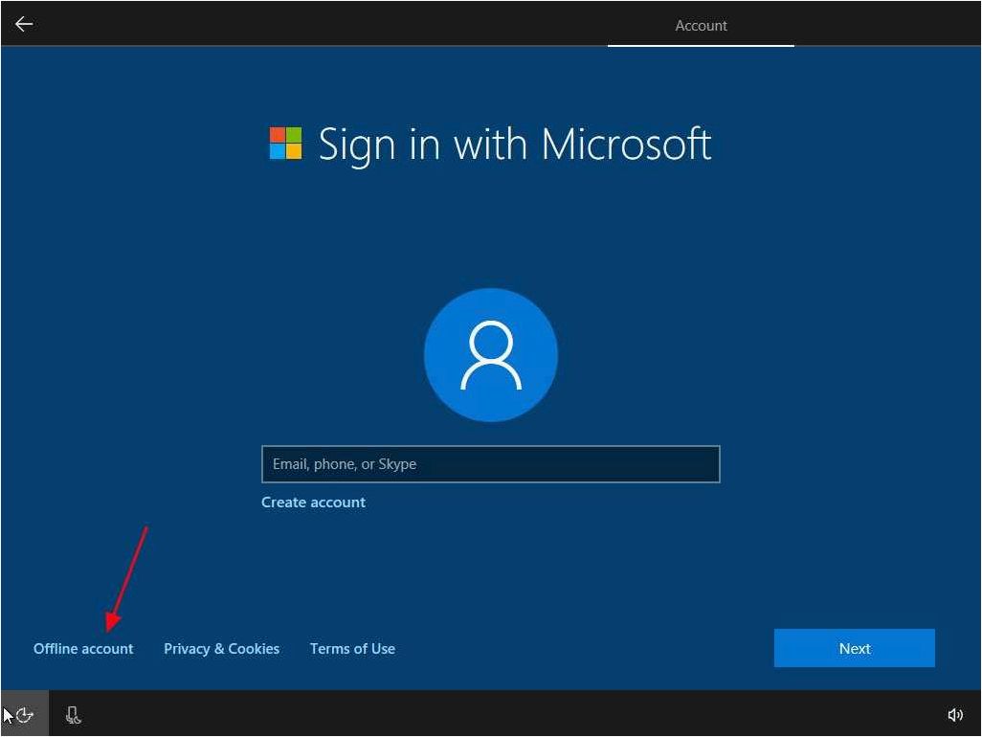
Task: Choose Offline account
Action: (x=83, y=649)
